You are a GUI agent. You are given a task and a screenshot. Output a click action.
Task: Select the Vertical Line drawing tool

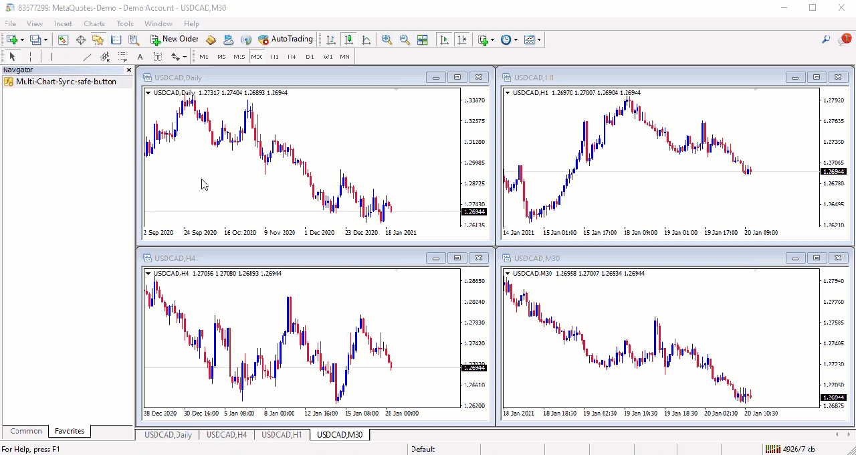(x=51, y=57)
